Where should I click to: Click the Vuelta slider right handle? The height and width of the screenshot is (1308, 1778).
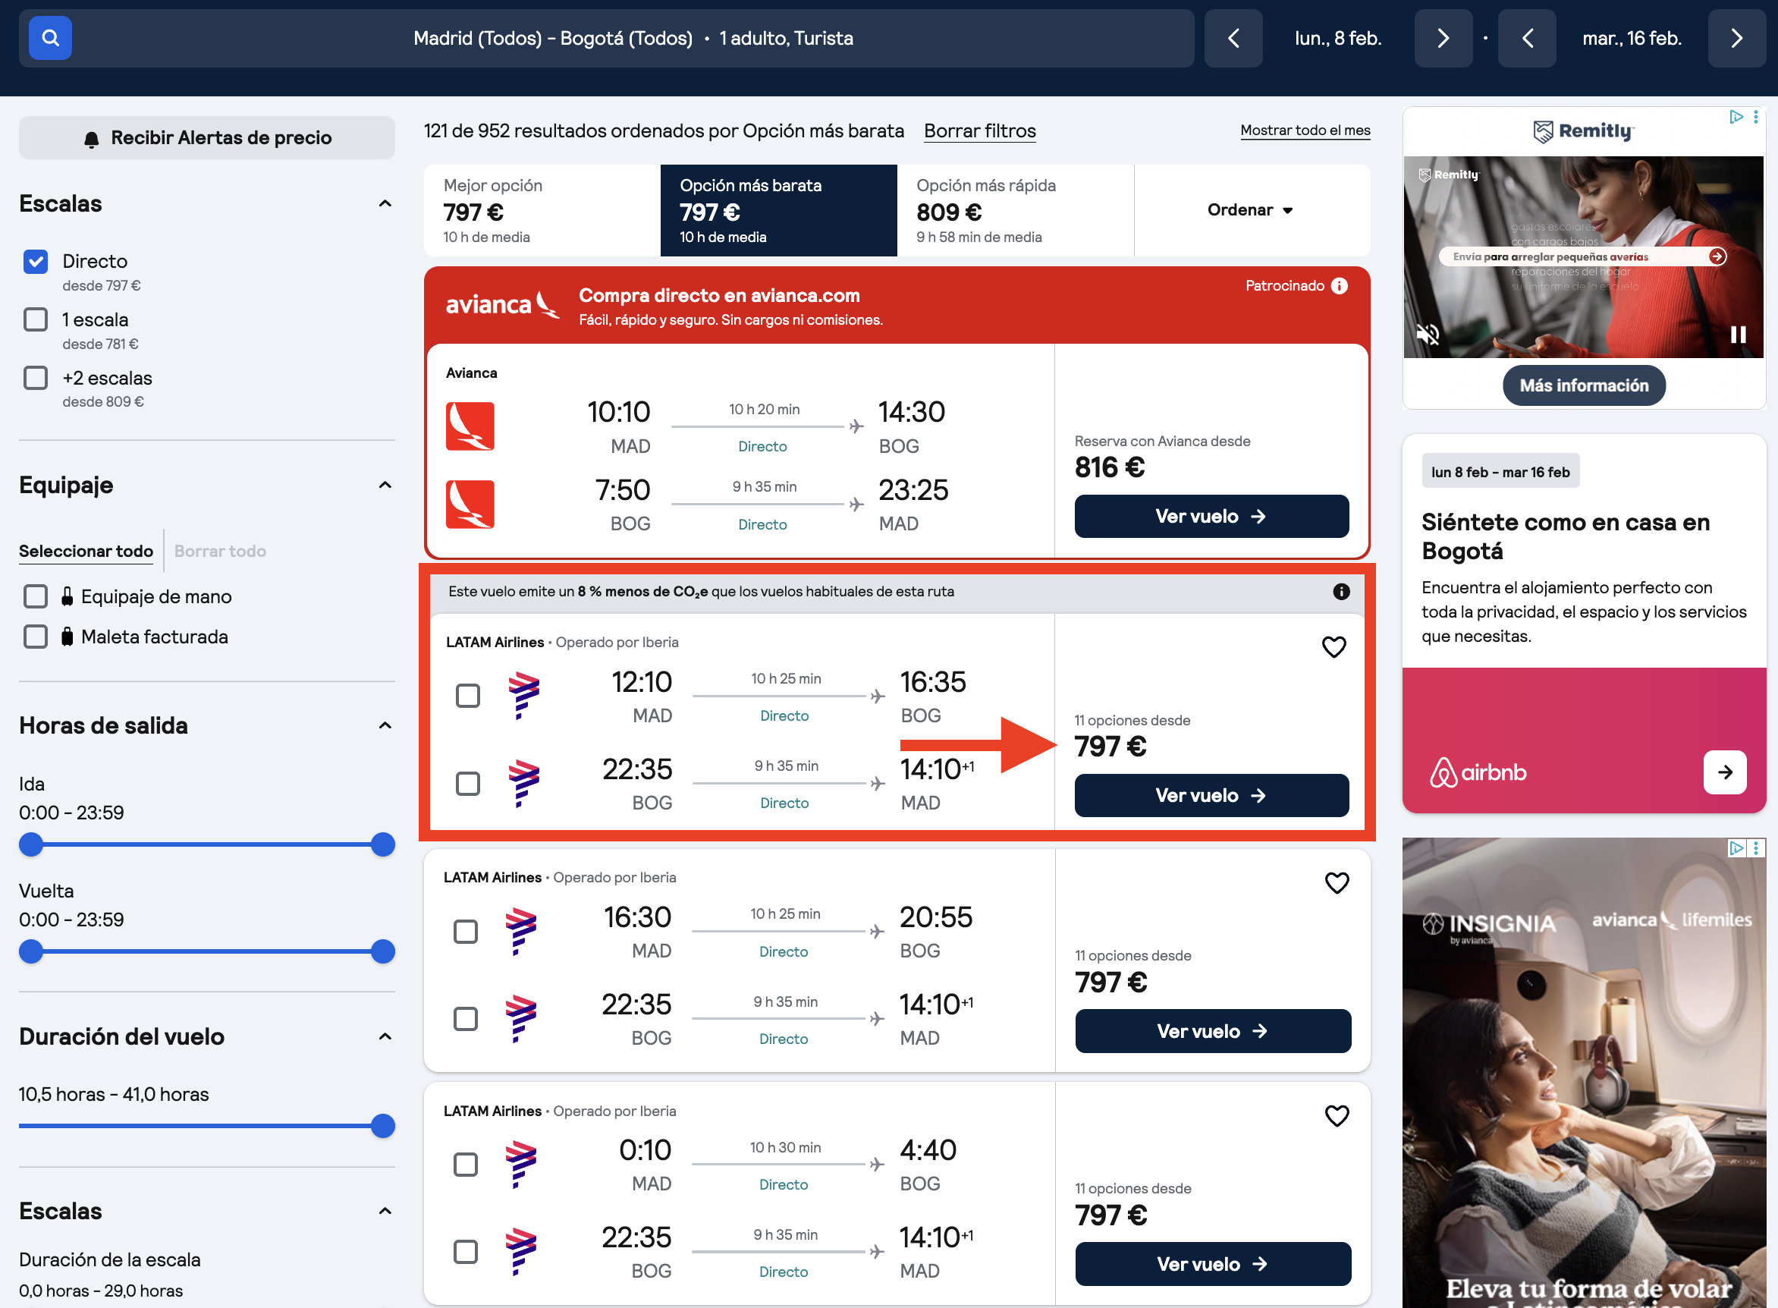(x=383, y=951)
